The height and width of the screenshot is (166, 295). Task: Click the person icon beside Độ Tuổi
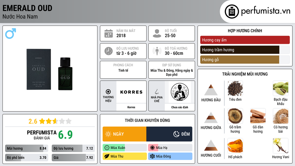point(157,33)
